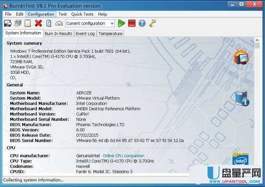The image size is (265, 187).
Task: Stop tests with red square button
Action: coord(132,23)
